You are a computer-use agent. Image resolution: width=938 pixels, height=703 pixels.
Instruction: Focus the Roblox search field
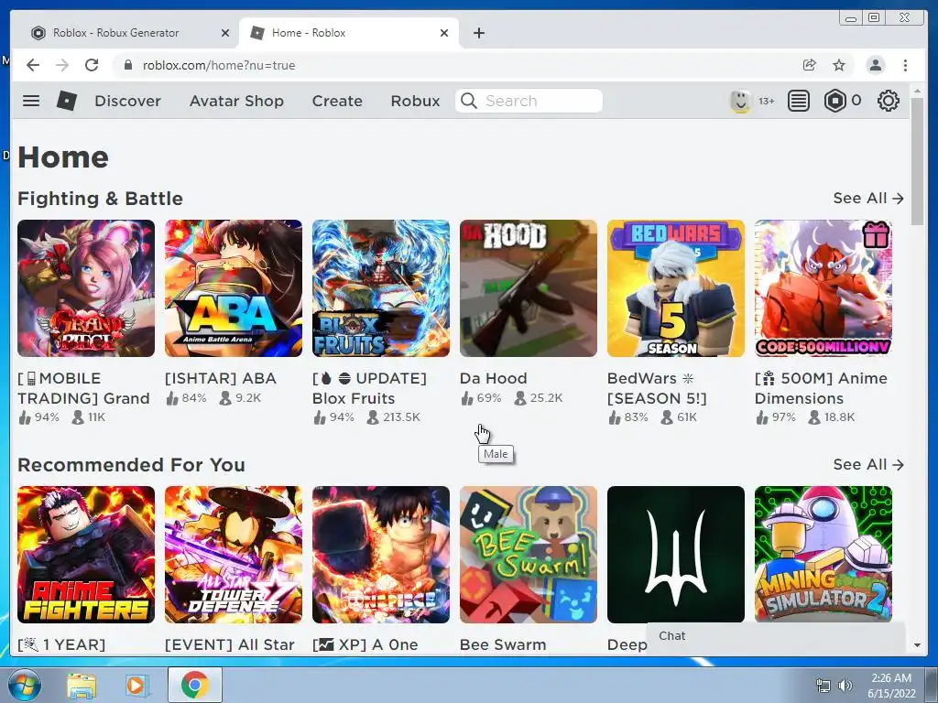pos(529,101)
